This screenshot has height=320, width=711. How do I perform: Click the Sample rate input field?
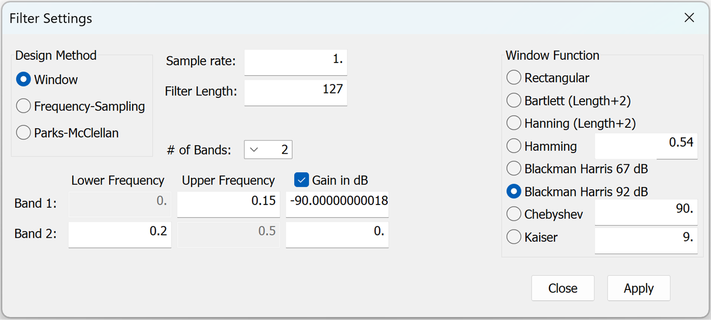(x=296, y=62)
